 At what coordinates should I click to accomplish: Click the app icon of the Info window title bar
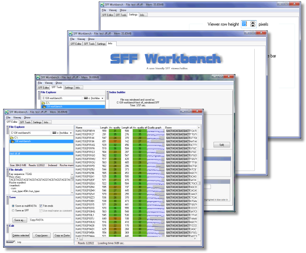(71, 34)
